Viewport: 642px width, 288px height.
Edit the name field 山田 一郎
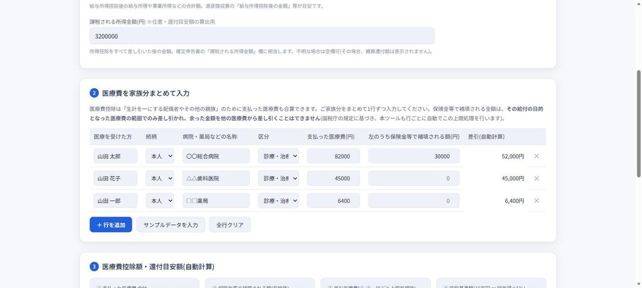[115, 201]
